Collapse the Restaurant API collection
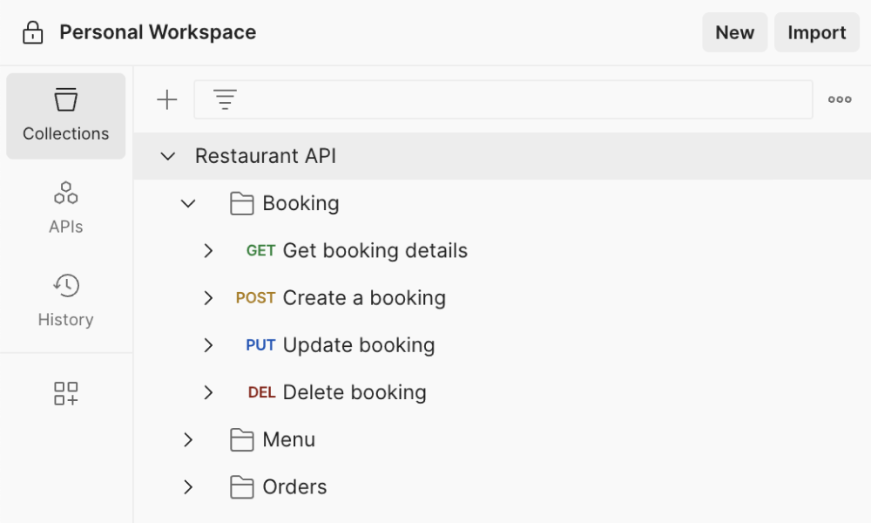 click(167, 156)
